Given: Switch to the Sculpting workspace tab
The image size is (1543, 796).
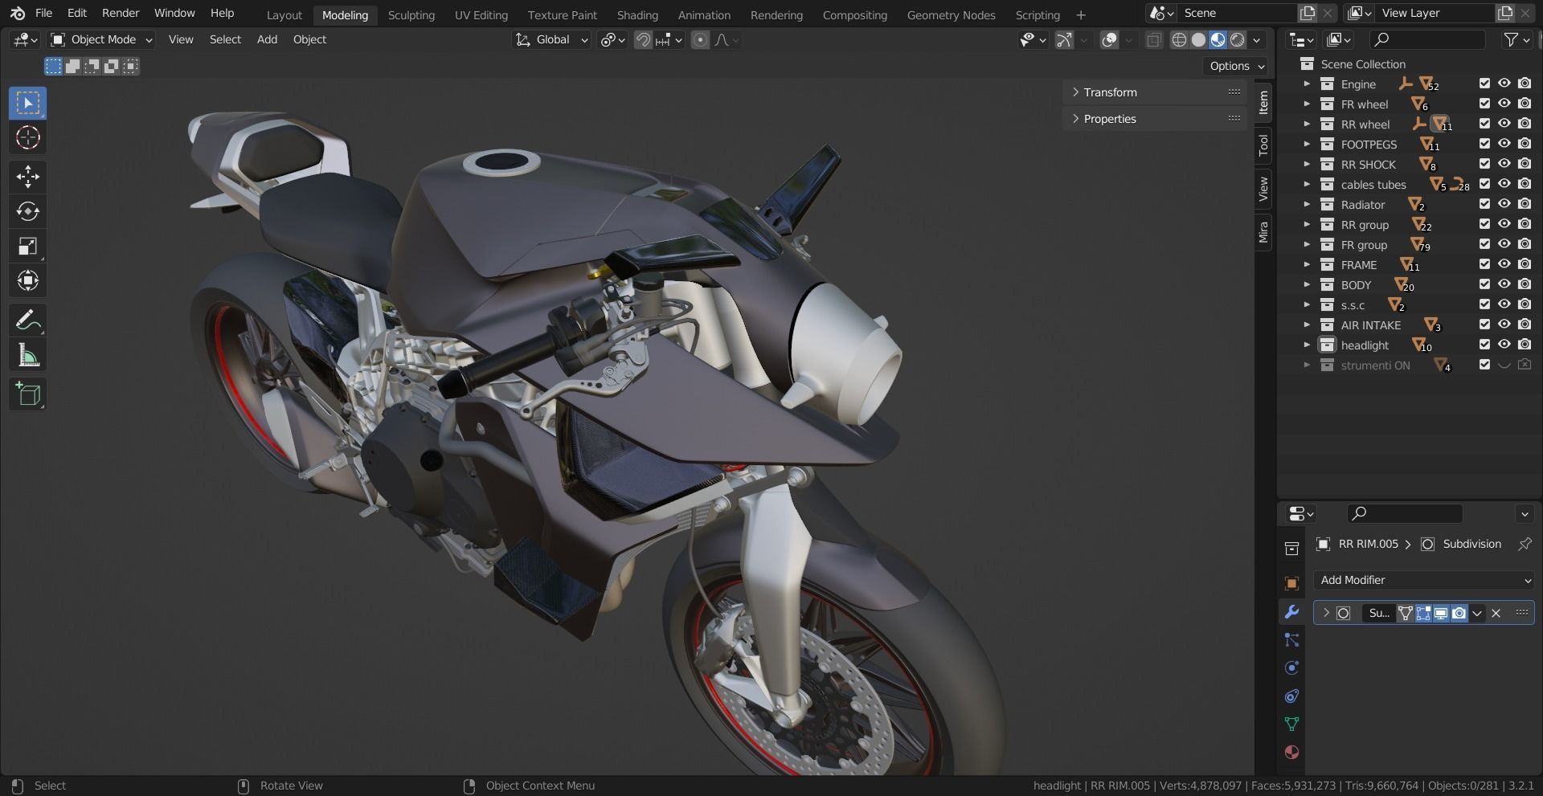Looking at the screenshot, I should tap(411, 14).
